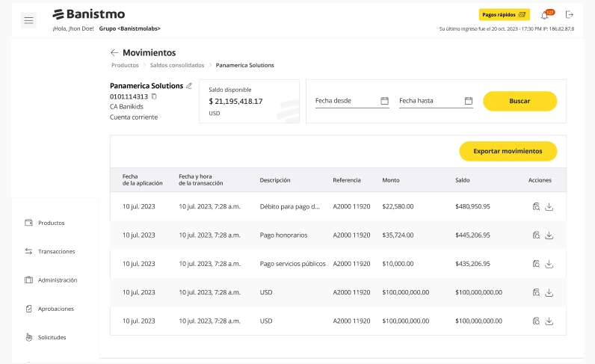This screenshot has height=364, width=595.
Task: Go back with arrow beside Movimientos
Action: [x=114, y=53]
